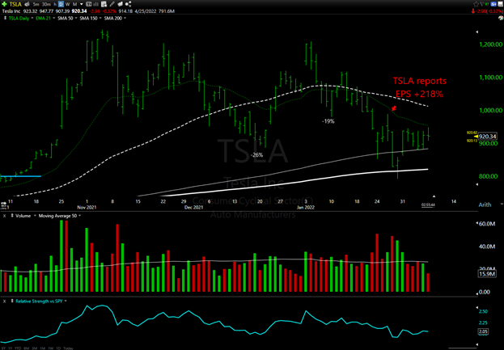The image size is (504, 350).
Task: Open the dropdown arrow beside Arith
Action: [502, 205]
